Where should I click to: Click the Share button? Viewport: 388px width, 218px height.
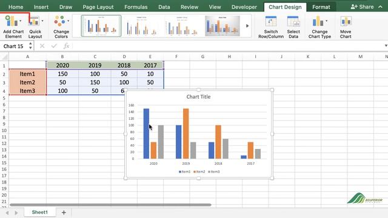(362, 7)
